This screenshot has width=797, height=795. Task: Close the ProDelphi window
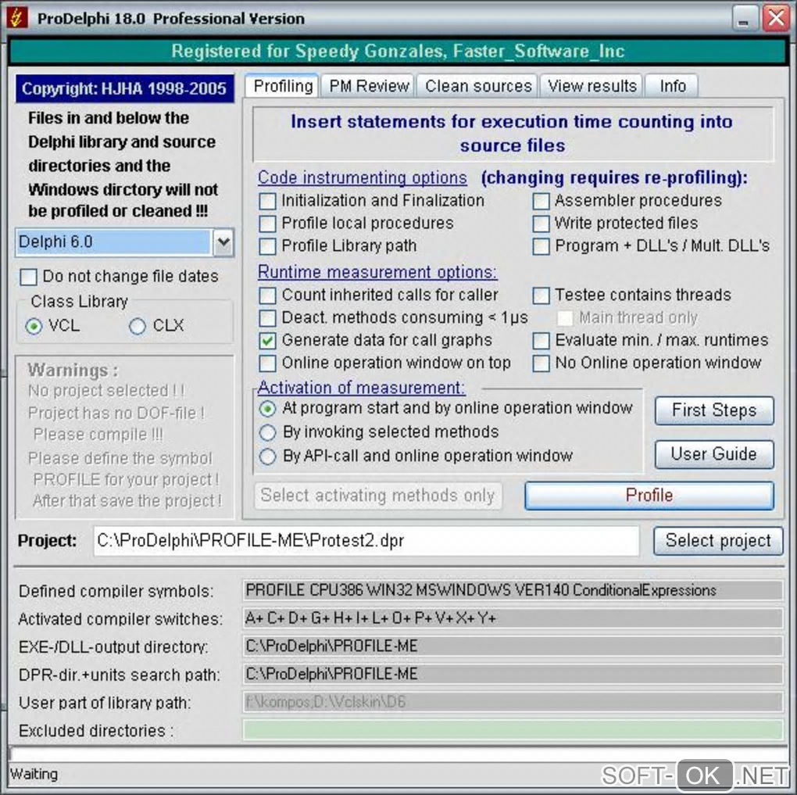(776, 19)
